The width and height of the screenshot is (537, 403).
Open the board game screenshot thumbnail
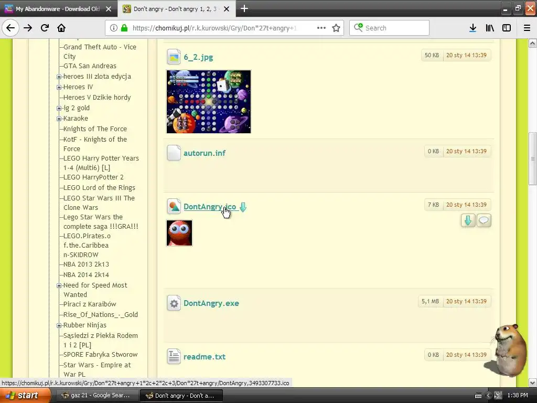tap(209, 101)
